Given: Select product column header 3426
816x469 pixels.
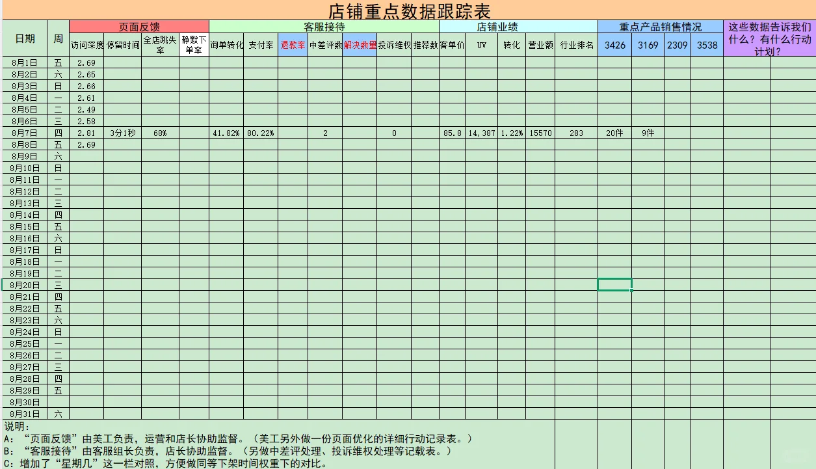Looking at the screenshot, I should tap(614, 45).
